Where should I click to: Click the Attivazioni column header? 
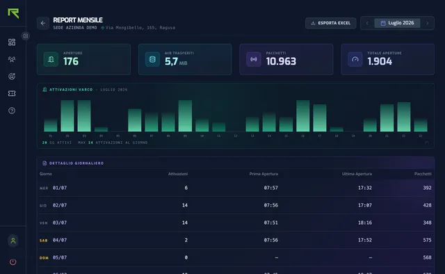(x=178, y=174)
